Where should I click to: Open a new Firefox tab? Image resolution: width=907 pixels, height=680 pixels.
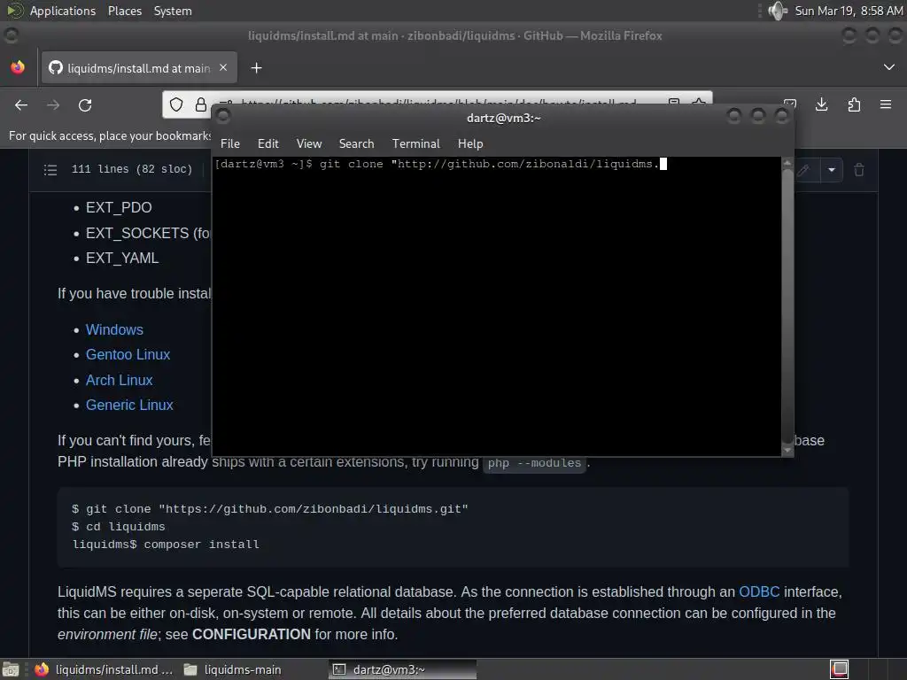coord(256,68)
